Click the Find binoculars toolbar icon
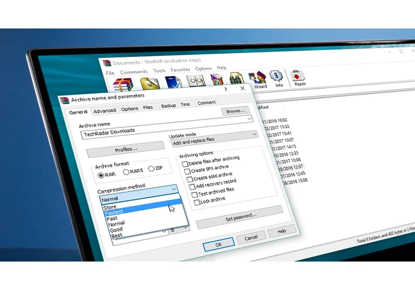 coord(236,78)
